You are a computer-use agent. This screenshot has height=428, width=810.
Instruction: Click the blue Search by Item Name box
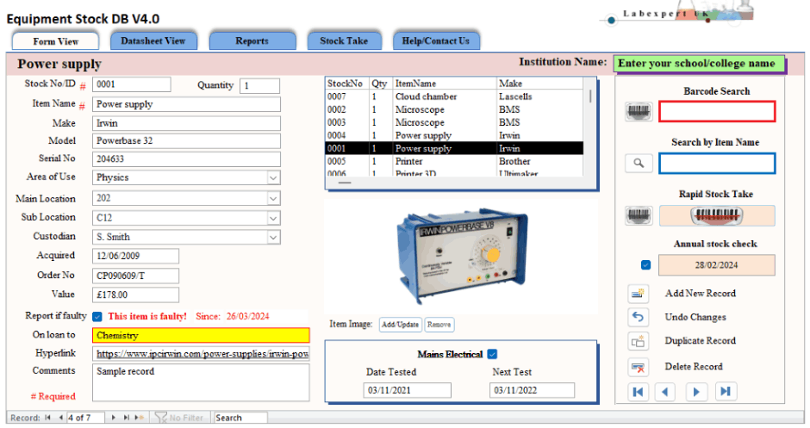(x=717, y=163)
